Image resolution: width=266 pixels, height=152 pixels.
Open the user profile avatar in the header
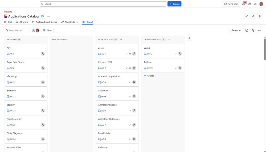click(x=261, y=4)
